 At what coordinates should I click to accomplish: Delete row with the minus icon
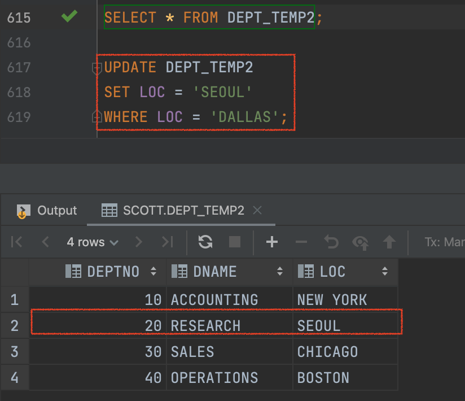(301, 242)
